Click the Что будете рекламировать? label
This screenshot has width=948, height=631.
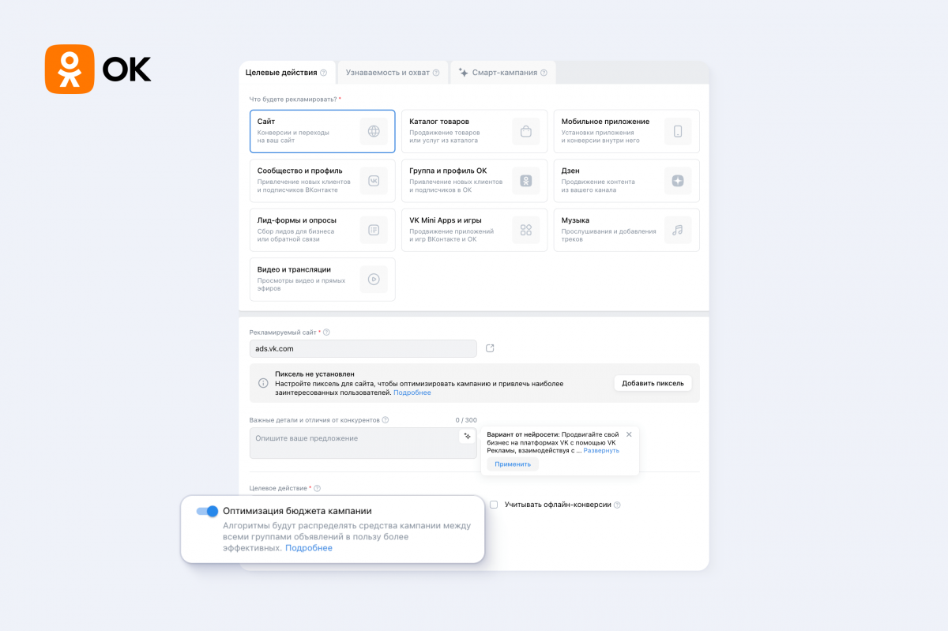point(295,99)
